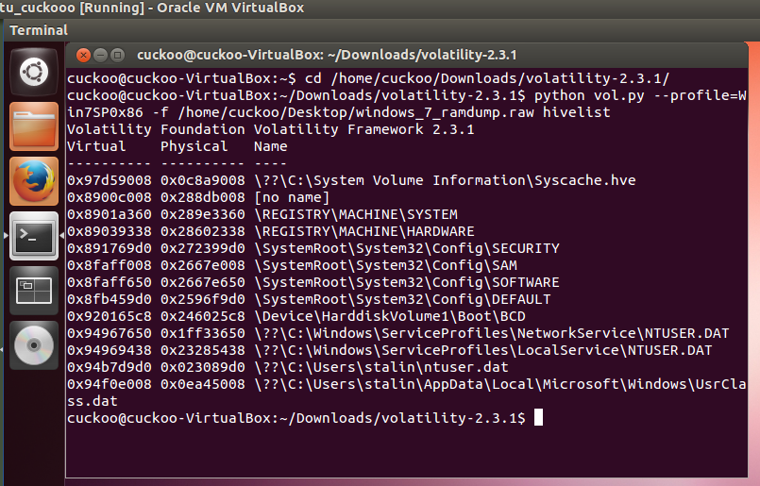760x486 pixels.
Task: Click the Volatility Framework 2.3.1 banner line
Action: 270,129
